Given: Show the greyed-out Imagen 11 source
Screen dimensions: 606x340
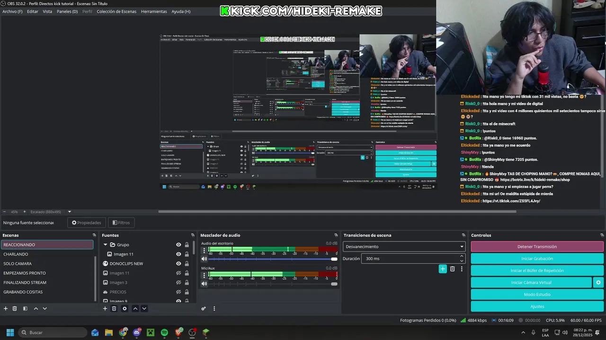Looking at the screenshot, I should pos(178,273).
